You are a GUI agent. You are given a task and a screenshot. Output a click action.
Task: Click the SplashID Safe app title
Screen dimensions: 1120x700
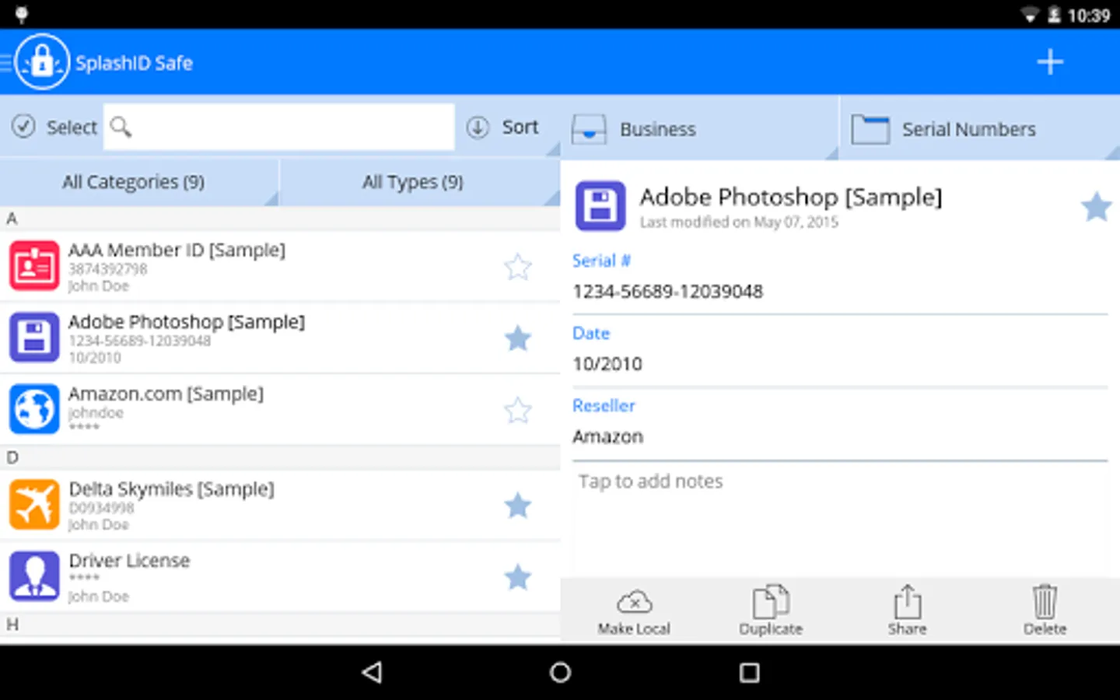[x=134, y=63]
